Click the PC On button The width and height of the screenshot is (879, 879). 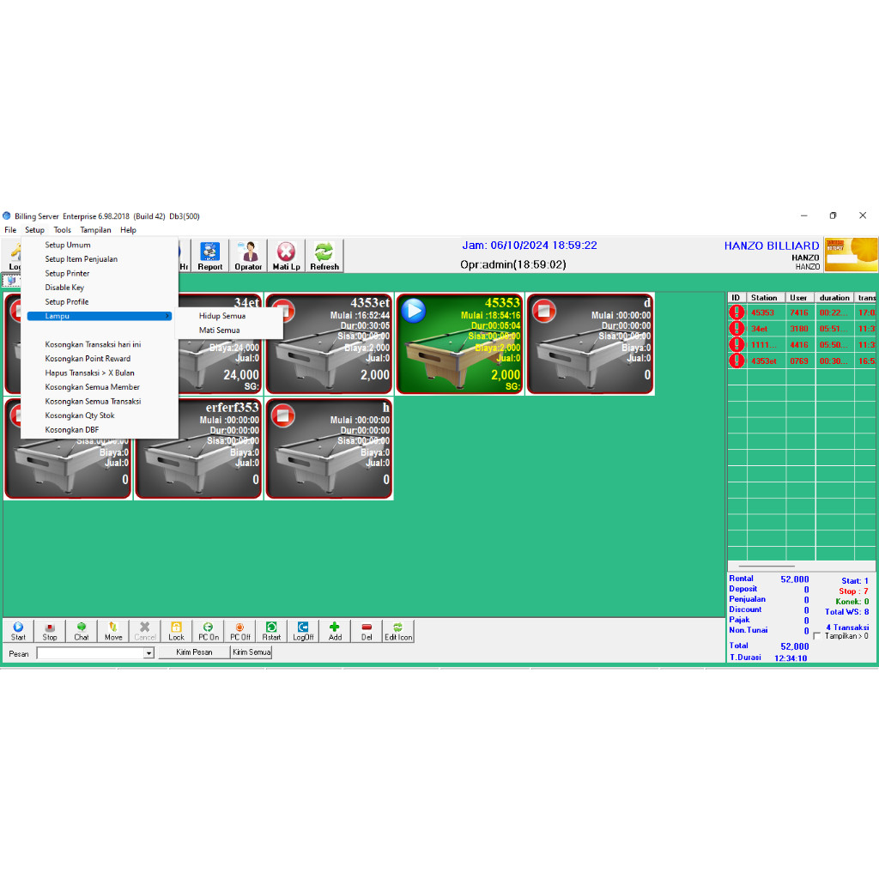tap(208, 631)
